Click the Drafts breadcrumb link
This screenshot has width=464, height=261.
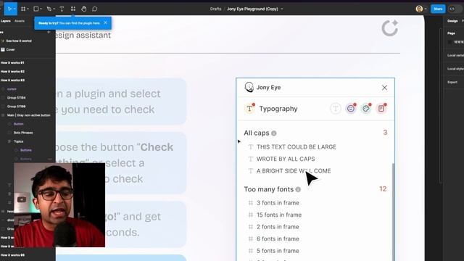[215, 9]
